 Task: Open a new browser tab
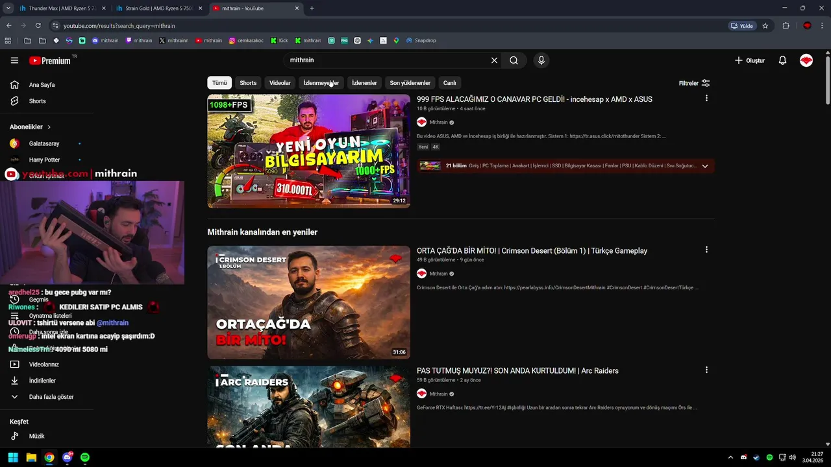pos(312,8)
